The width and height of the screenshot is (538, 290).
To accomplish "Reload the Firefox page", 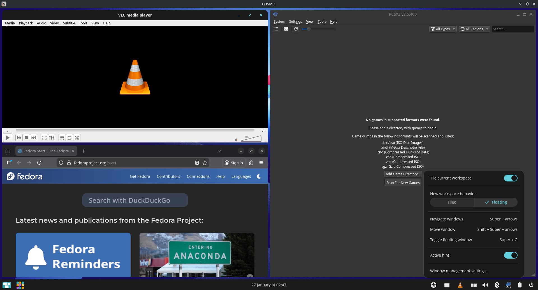I will click(39, 163).
